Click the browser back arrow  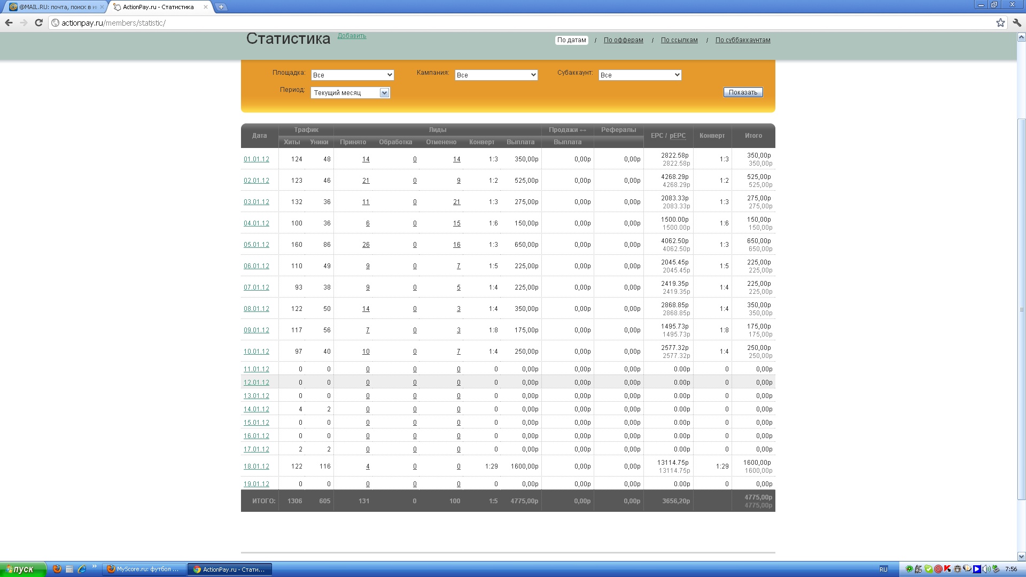(9, 22)
